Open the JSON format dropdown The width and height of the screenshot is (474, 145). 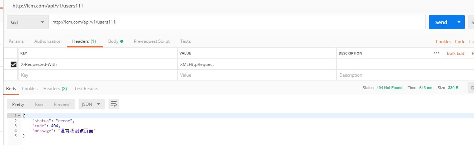91,104
